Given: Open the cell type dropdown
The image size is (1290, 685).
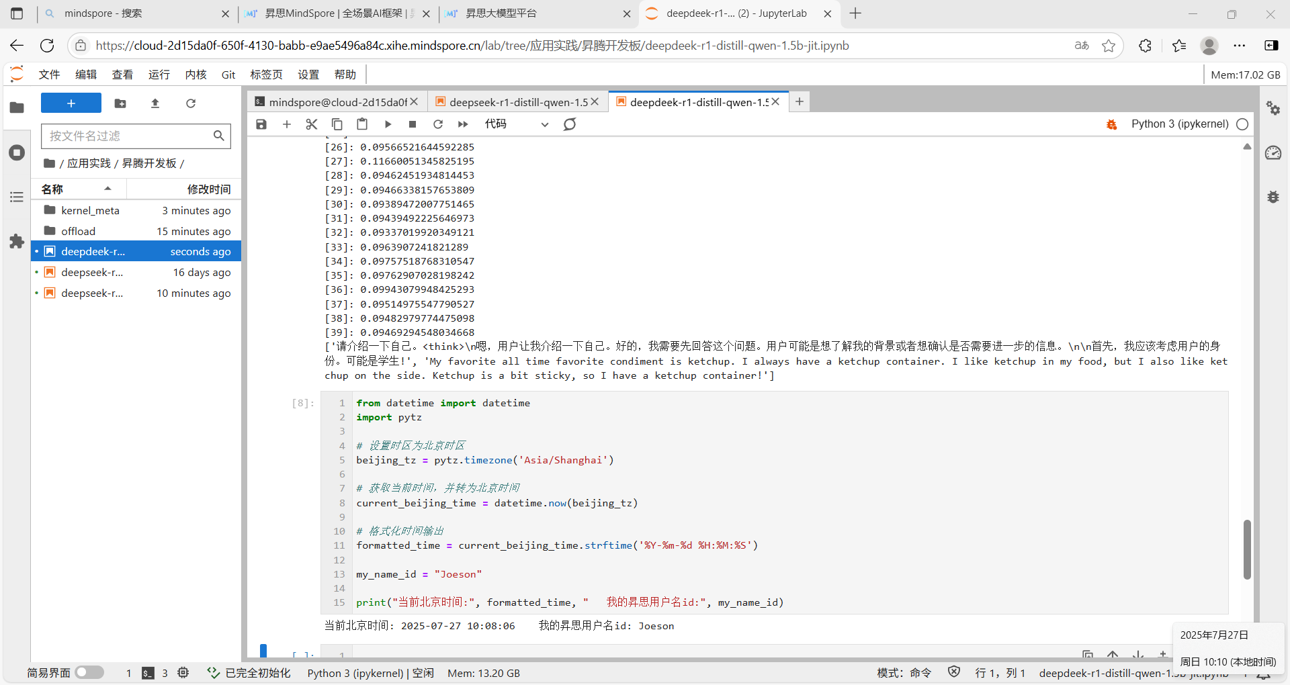Looking at the screenshot, I should (516, 124).
